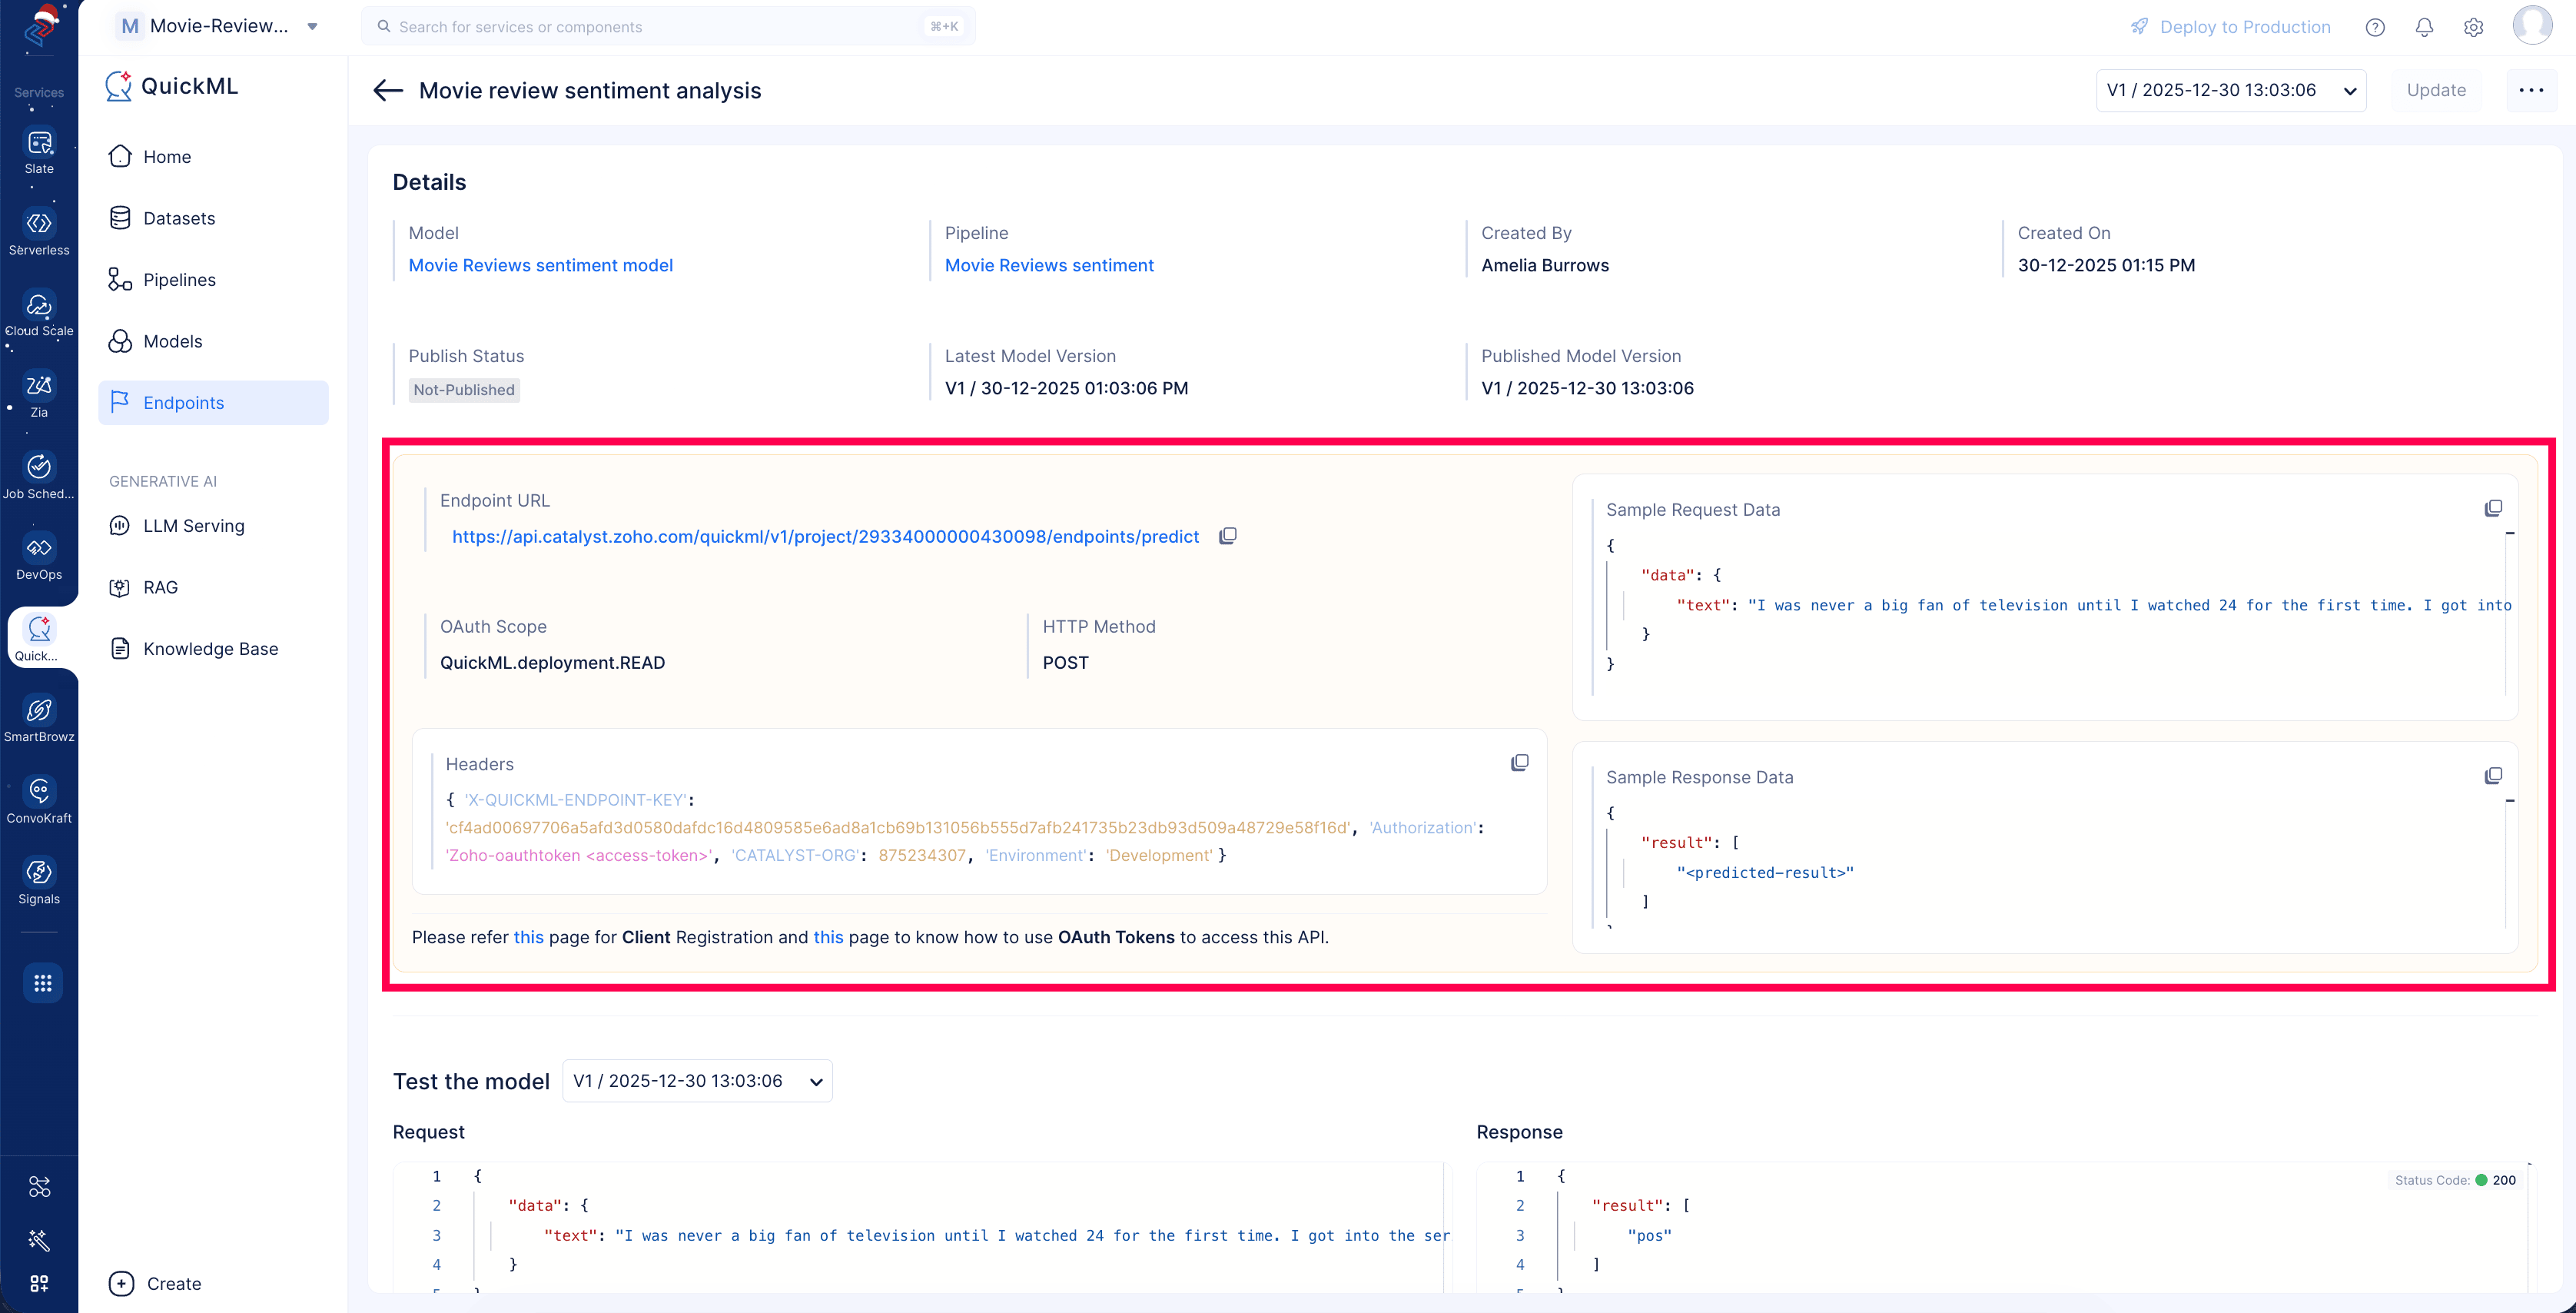
Task: Open the Test the model version dropdown
Action: pos(697,1081)
